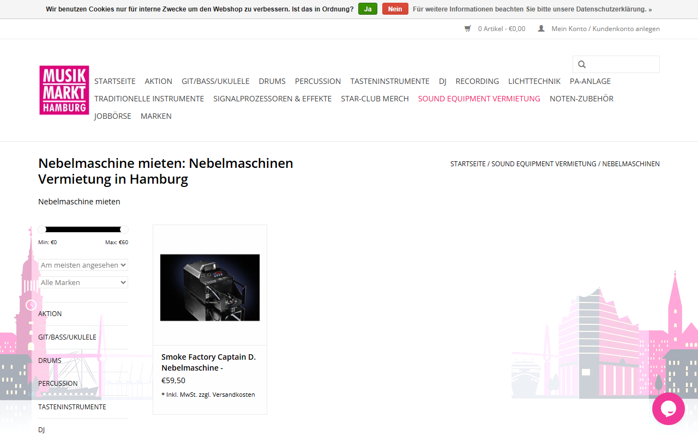This screenshot has width=698, height=436.
Task: Go to STARTSEITE in main navigation
Action: pyautogui.click(x=115, y=81)
